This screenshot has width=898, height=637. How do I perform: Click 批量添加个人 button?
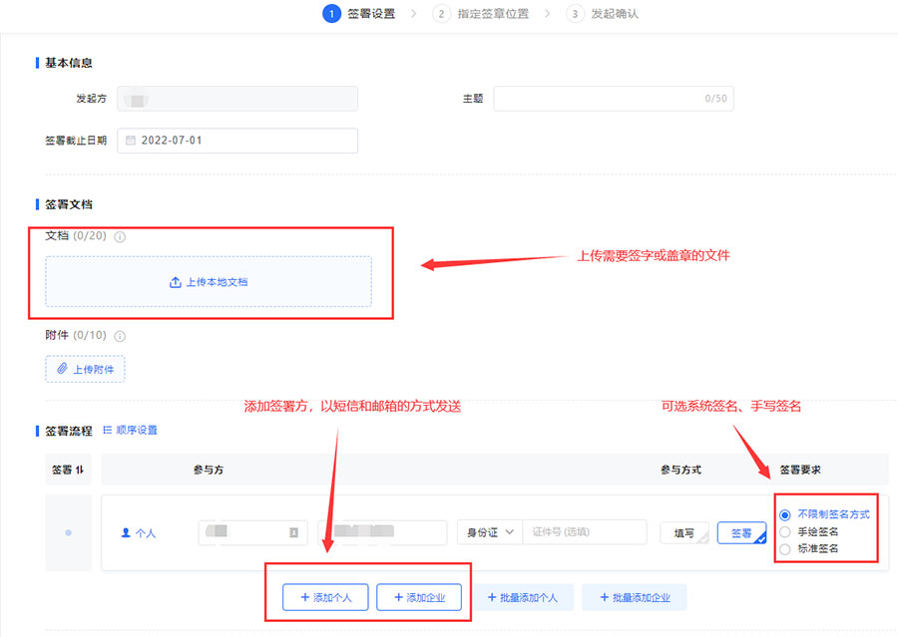click(x=523, y=597)
